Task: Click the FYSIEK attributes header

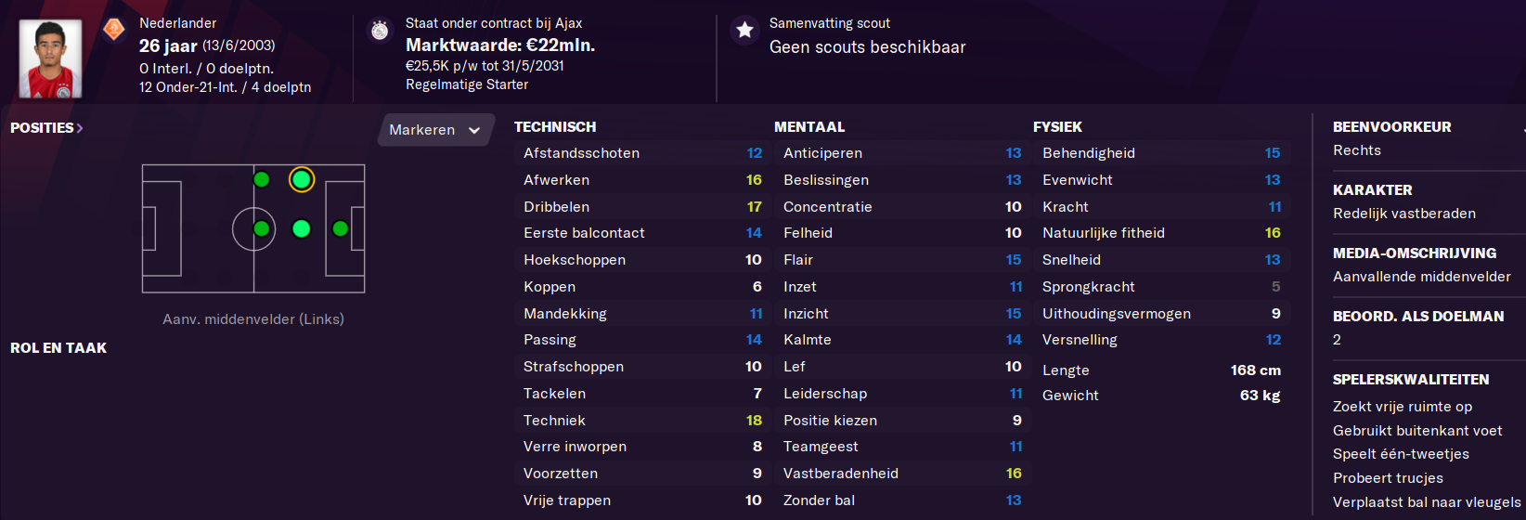Action: tap(1057, 127)
